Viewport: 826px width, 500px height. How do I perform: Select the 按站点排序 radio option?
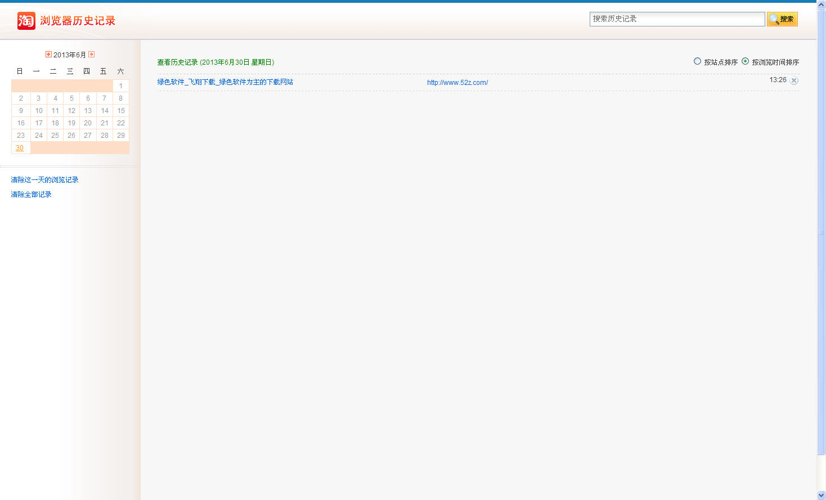point(697,61)
